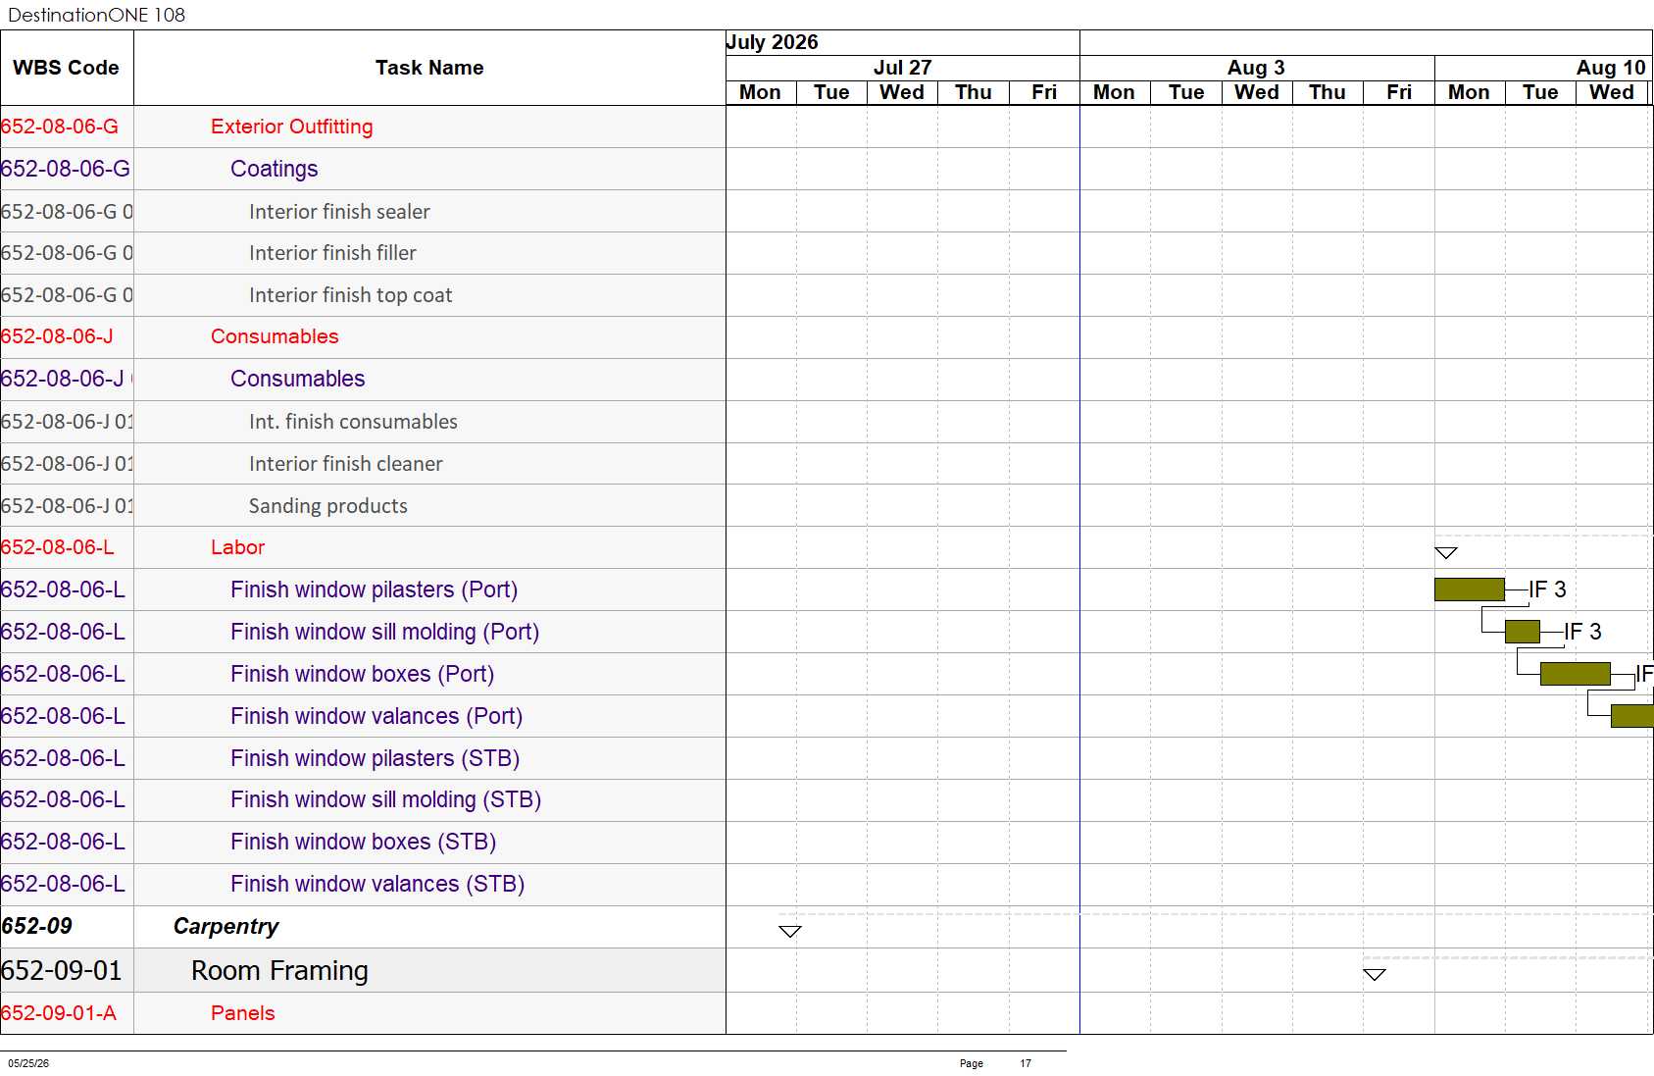Screen dimensions: 1654x1076
Task: Click the Labor summary start marker triangle
Action: coord(1446,553)
